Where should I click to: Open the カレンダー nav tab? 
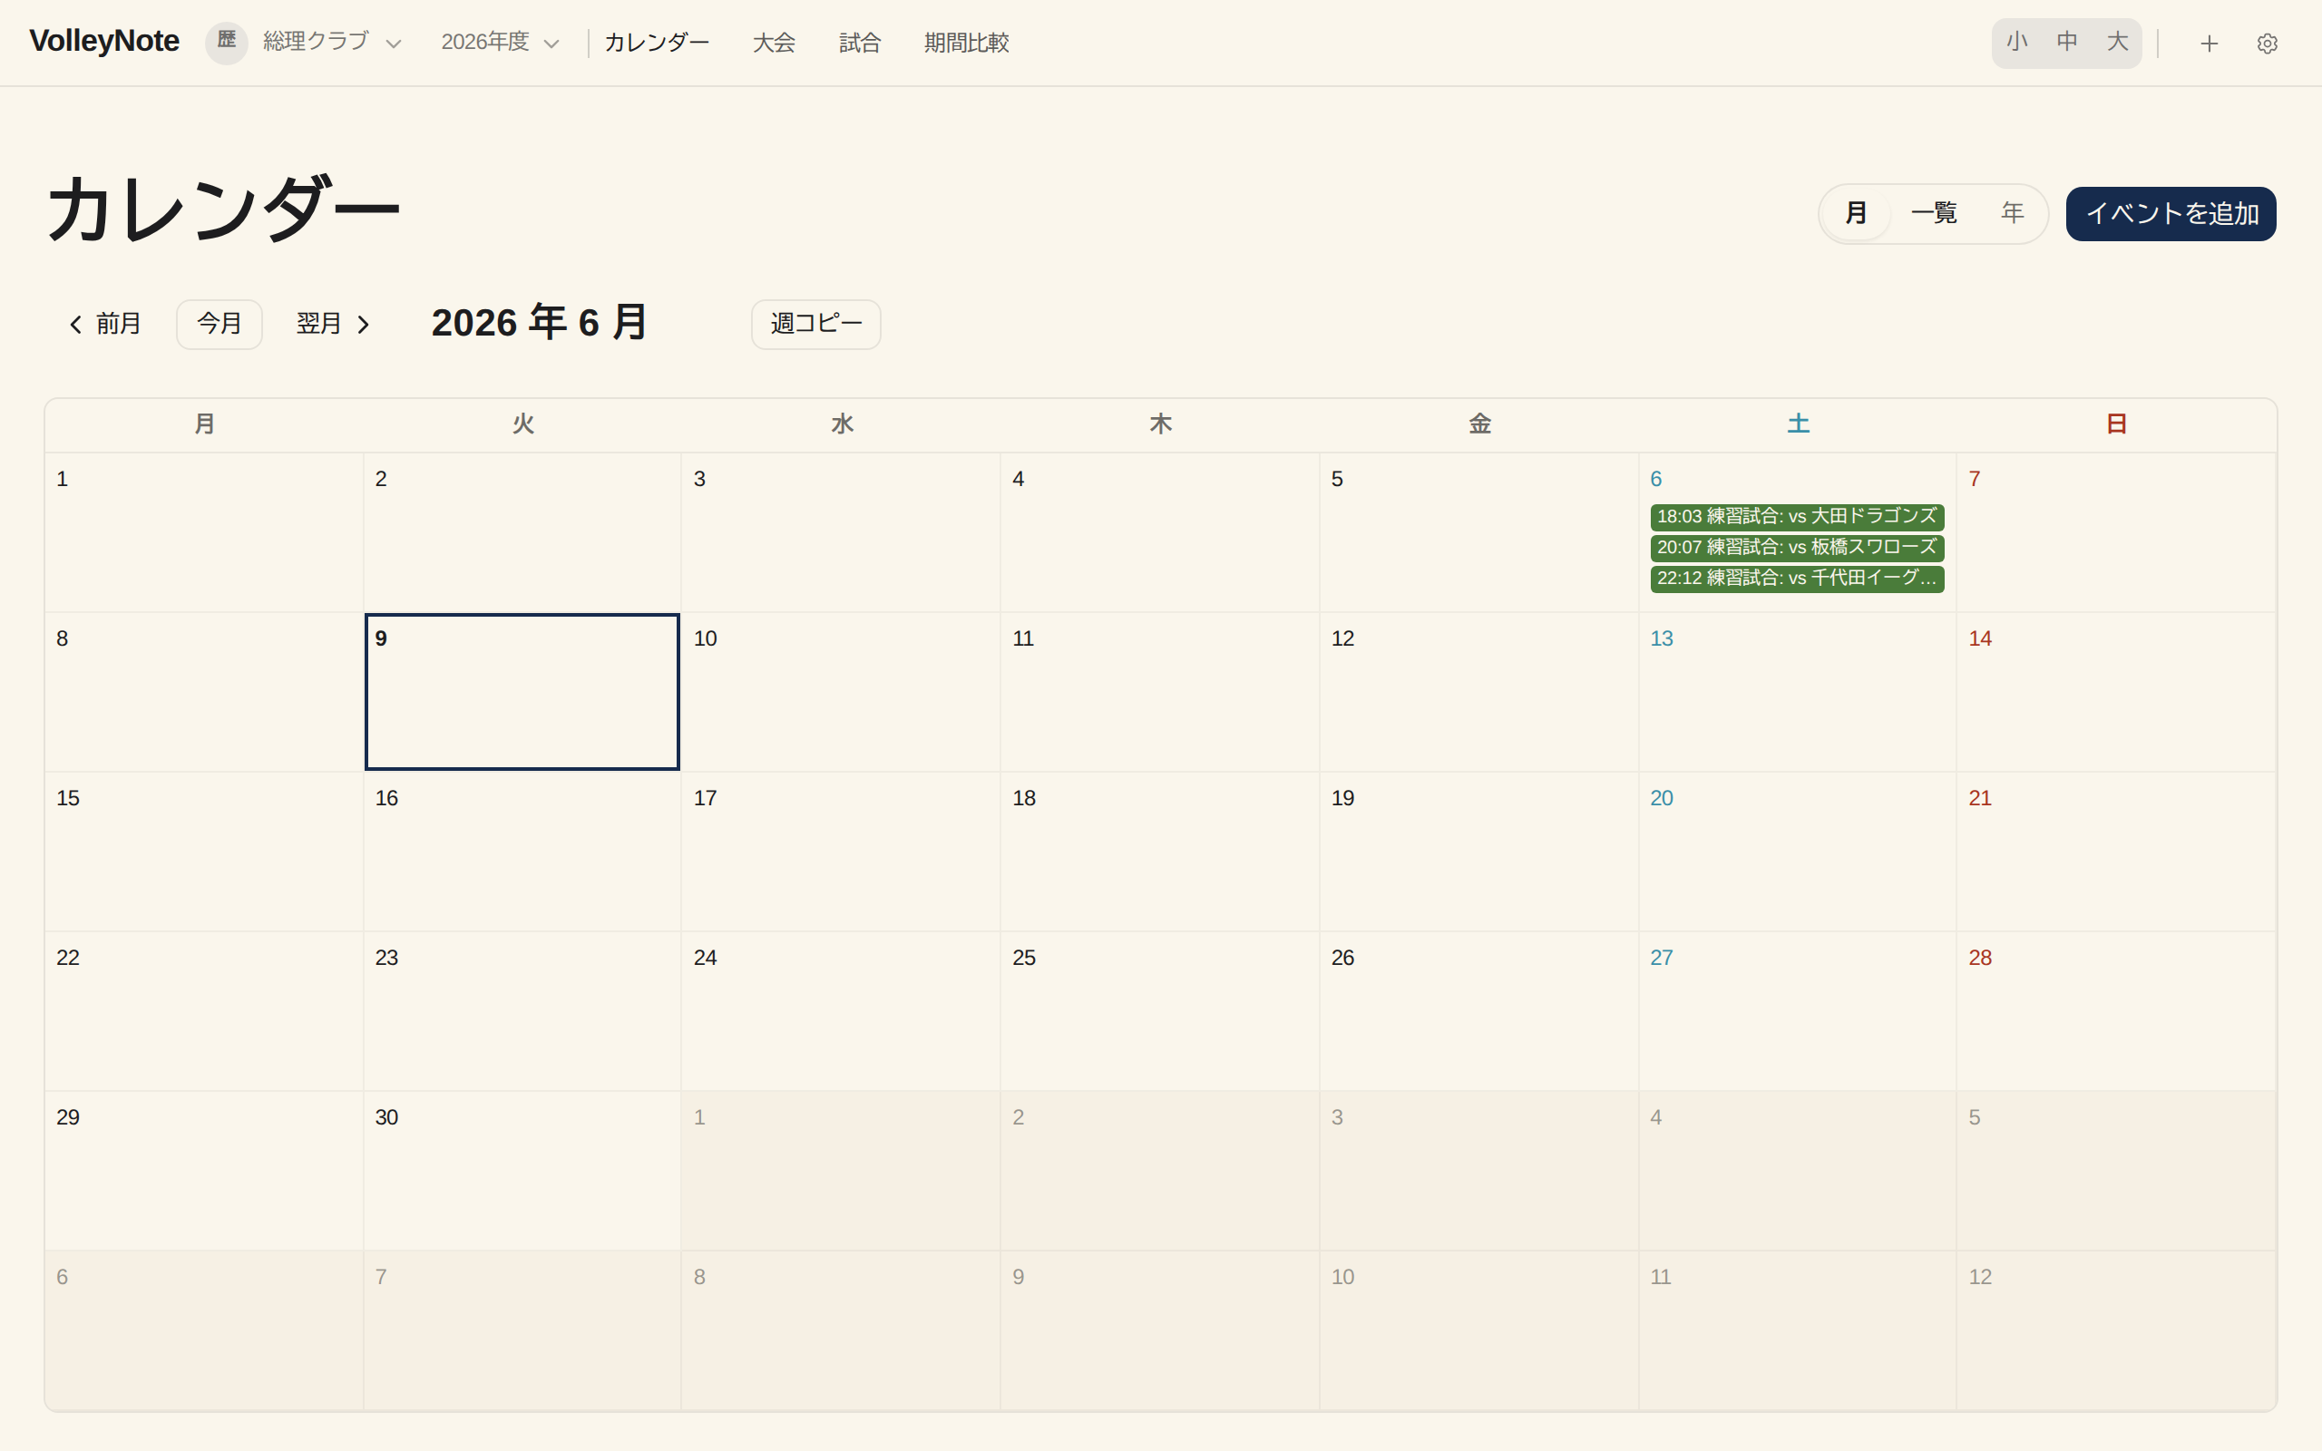(x=657, y=44)
